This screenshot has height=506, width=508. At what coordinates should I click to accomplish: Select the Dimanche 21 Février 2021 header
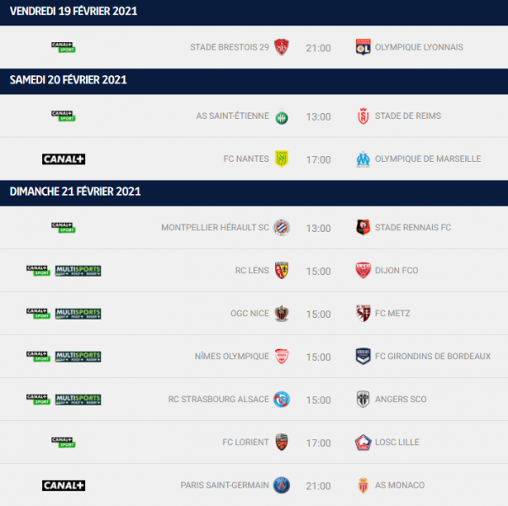[75, 191]
